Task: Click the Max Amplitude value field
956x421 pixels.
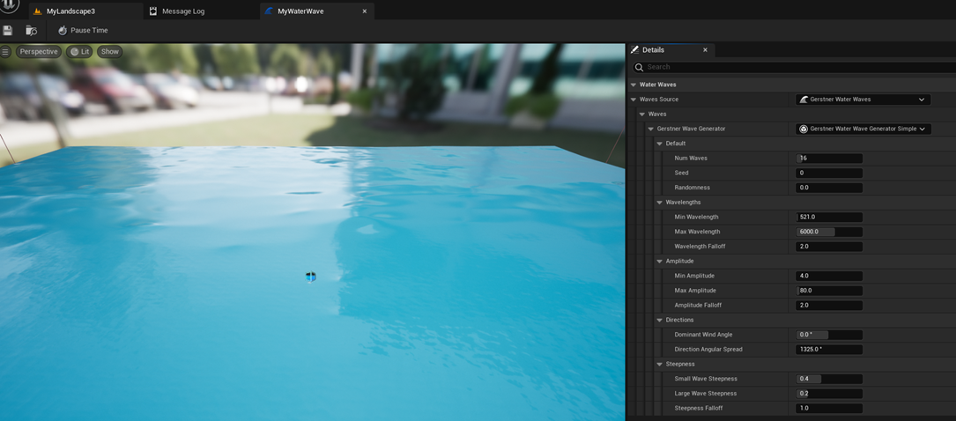Action: pyautogui.click(x=829, y=291)
